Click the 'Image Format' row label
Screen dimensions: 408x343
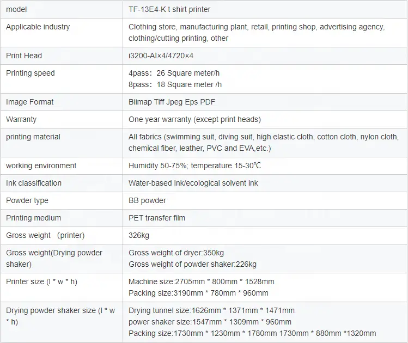point(29,102)
